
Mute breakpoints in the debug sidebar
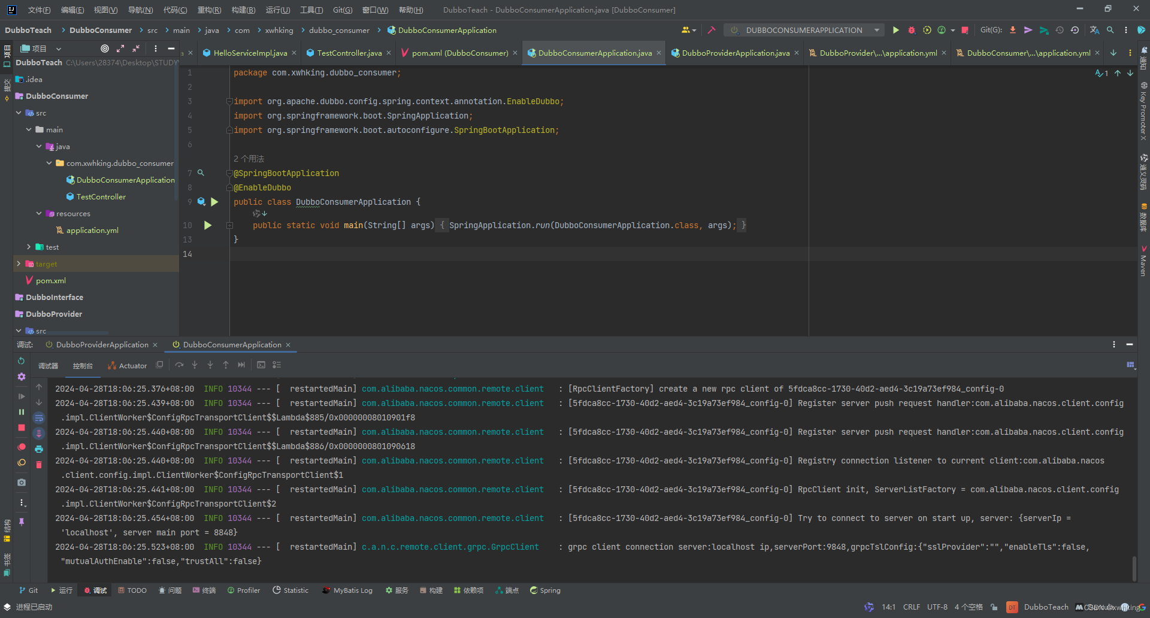coord(22,463)
